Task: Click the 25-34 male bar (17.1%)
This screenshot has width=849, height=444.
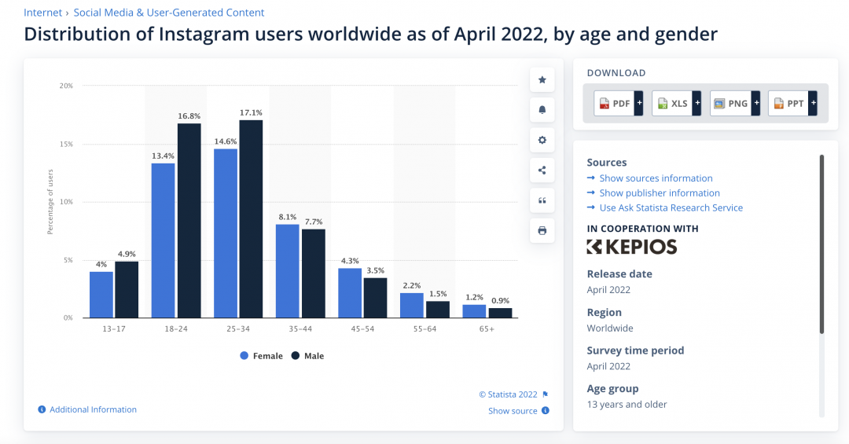Action: [x=252, y=218]
